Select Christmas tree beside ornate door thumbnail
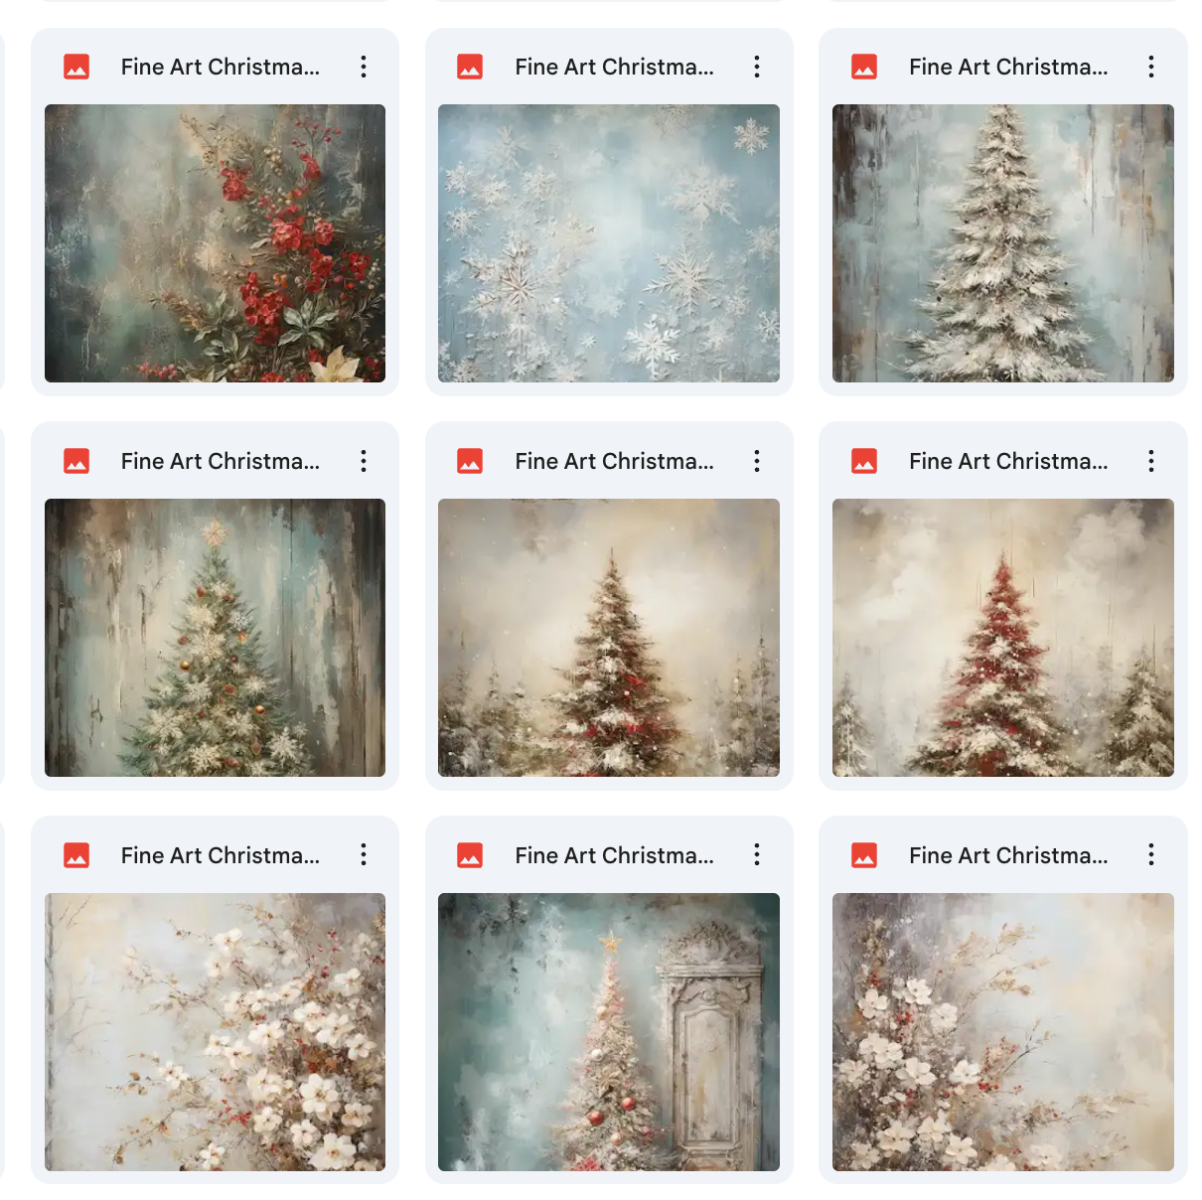Screen dimensions: 1202x1200 pyautogui.click(x=609, y=1032)
